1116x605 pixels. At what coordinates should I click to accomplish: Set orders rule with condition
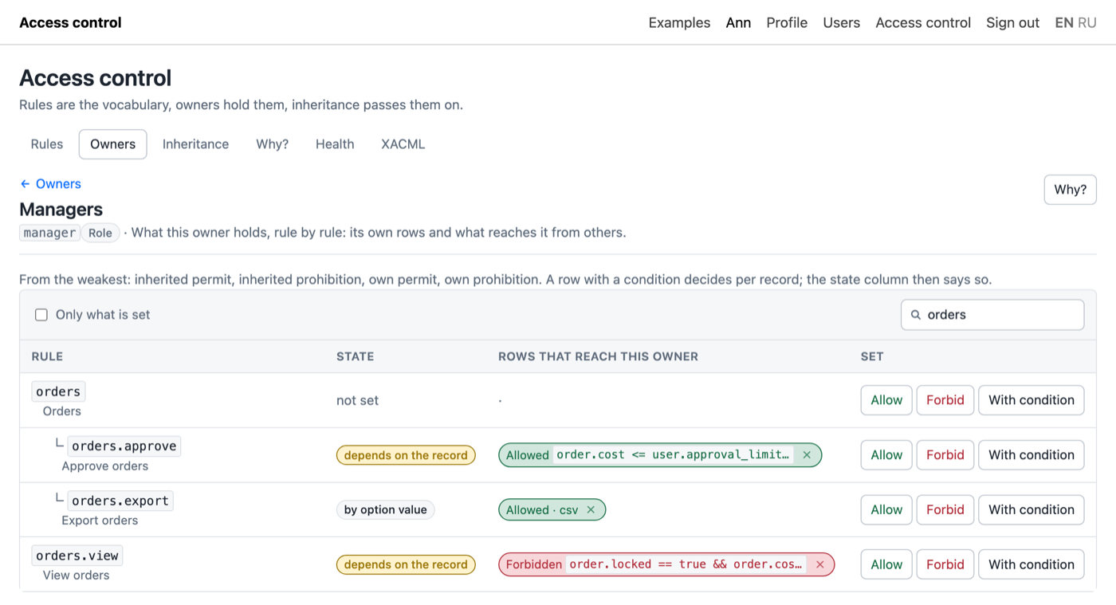[1032, 400]
